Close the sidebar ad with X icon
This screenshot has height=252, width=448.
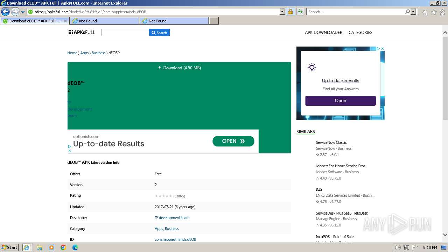[x=383, y=49]
